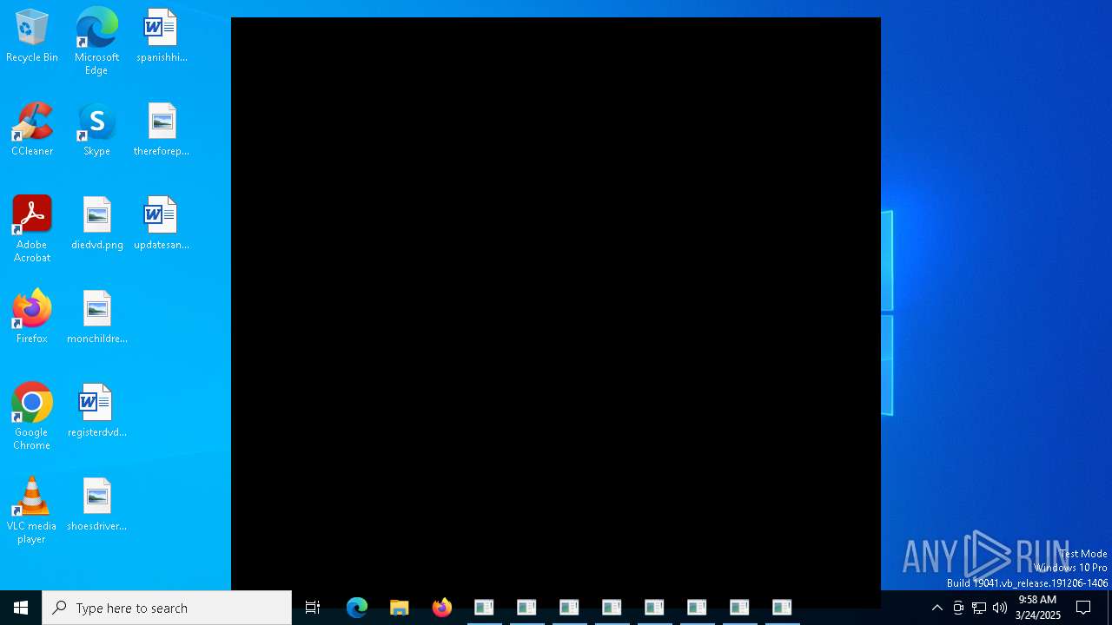This screenshot has height=625, width=1112.
Task: Select the spanishhi... Word document
Action: point(162,36)
